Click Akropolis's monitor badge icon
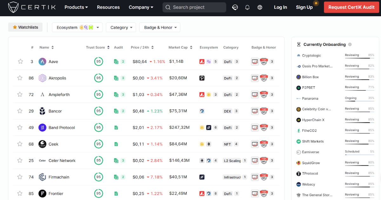Screen dimensions: 381x200 pos(255,78)
